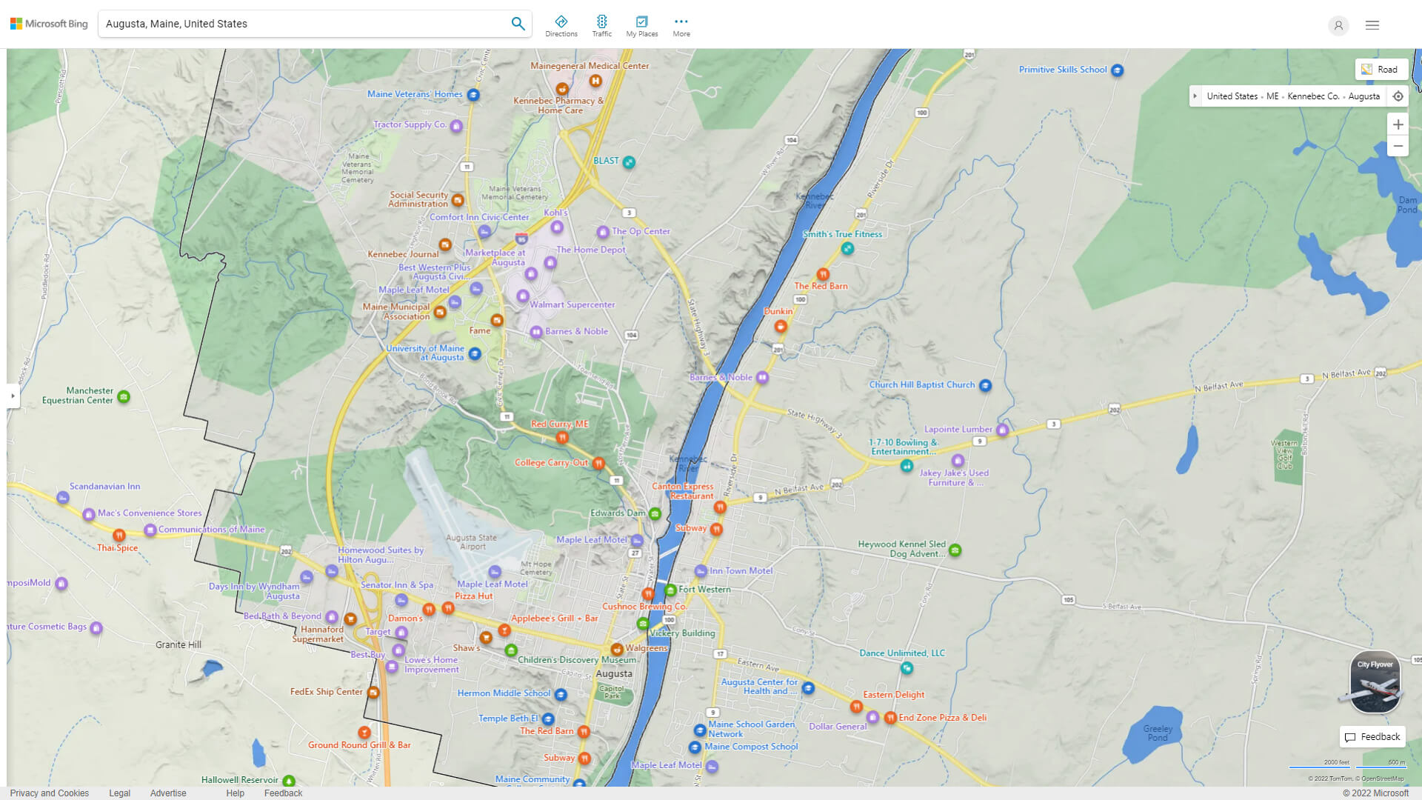Viewport: 1422px width, 800px height.
Task: Click the user account icon
Action: click(1338, 25)
